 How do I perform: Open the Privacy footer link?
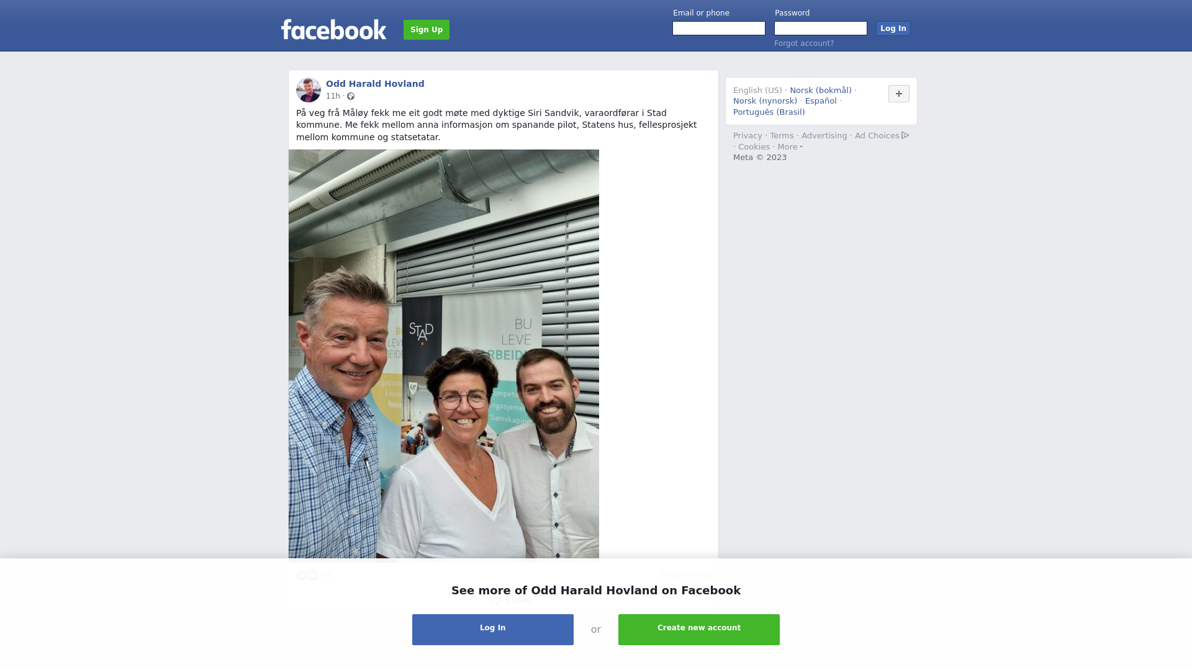coord(747,136)
